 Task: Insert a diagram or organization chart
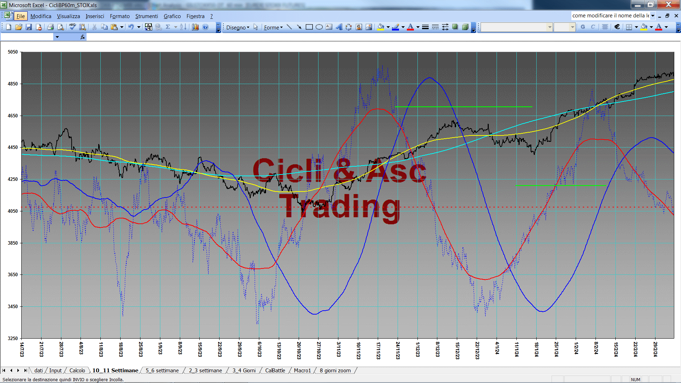pyautogui.click(x=349, y=27)
